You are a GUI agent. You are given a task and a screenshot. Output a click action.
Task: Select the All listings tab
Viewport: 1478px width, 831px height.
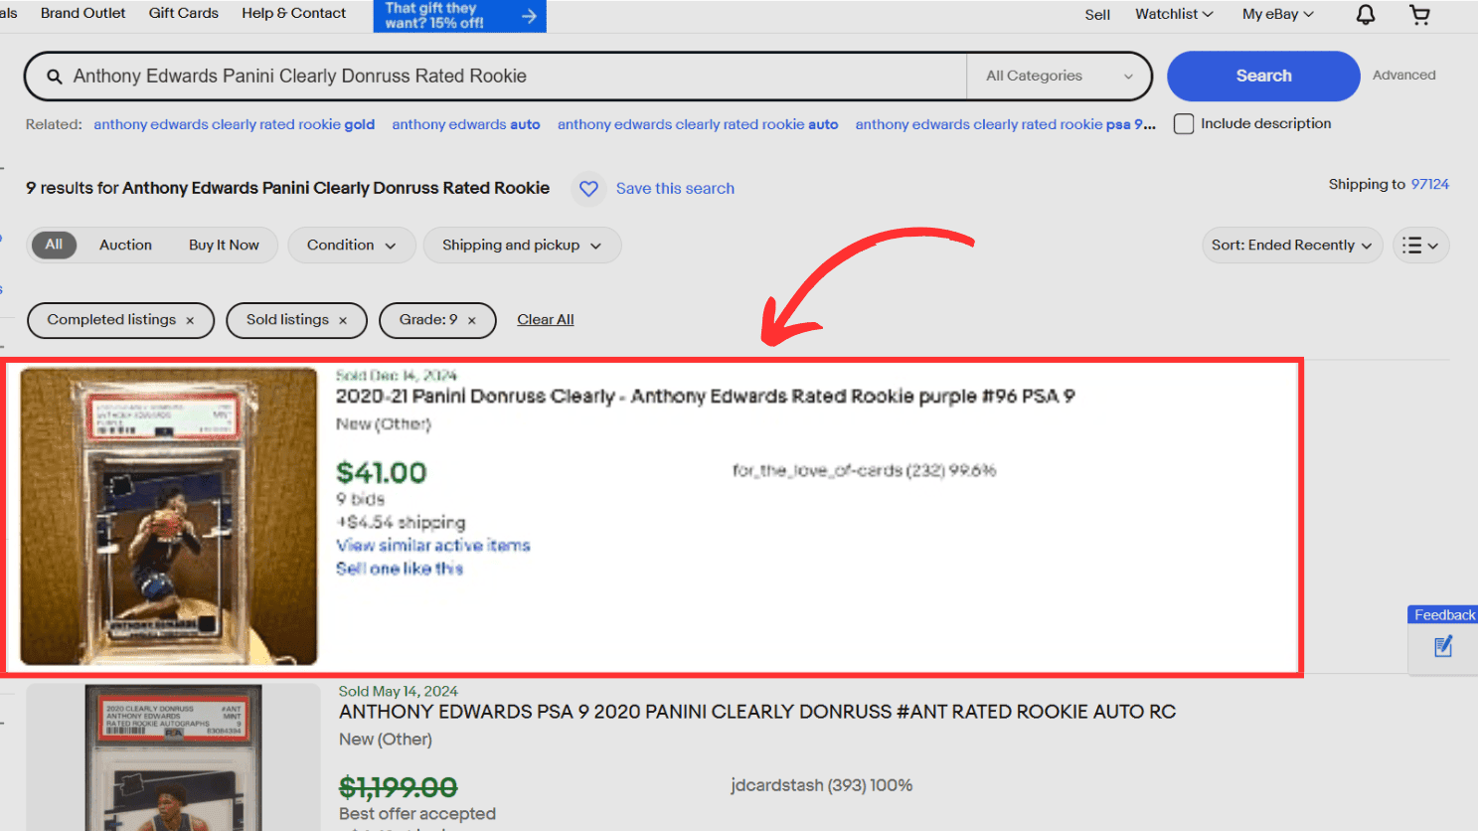[x=54, y=245]
